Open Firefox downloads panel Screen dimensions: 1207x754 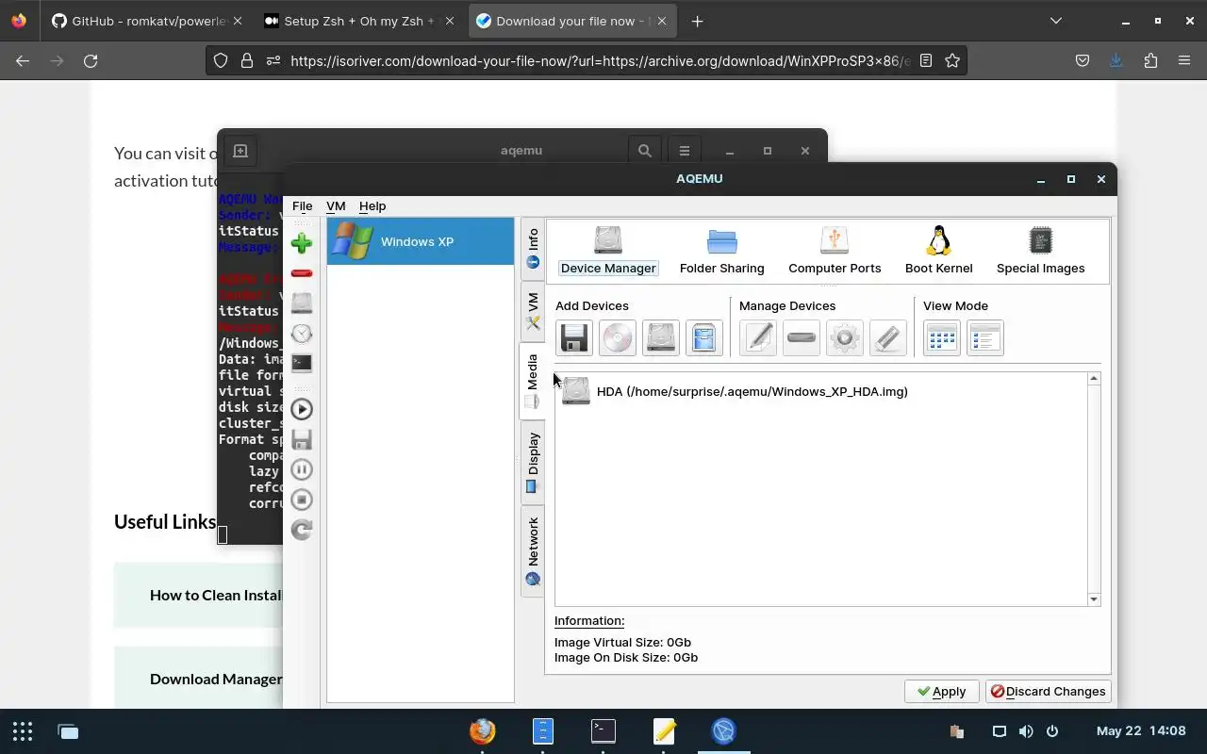tap(1116, 60)
